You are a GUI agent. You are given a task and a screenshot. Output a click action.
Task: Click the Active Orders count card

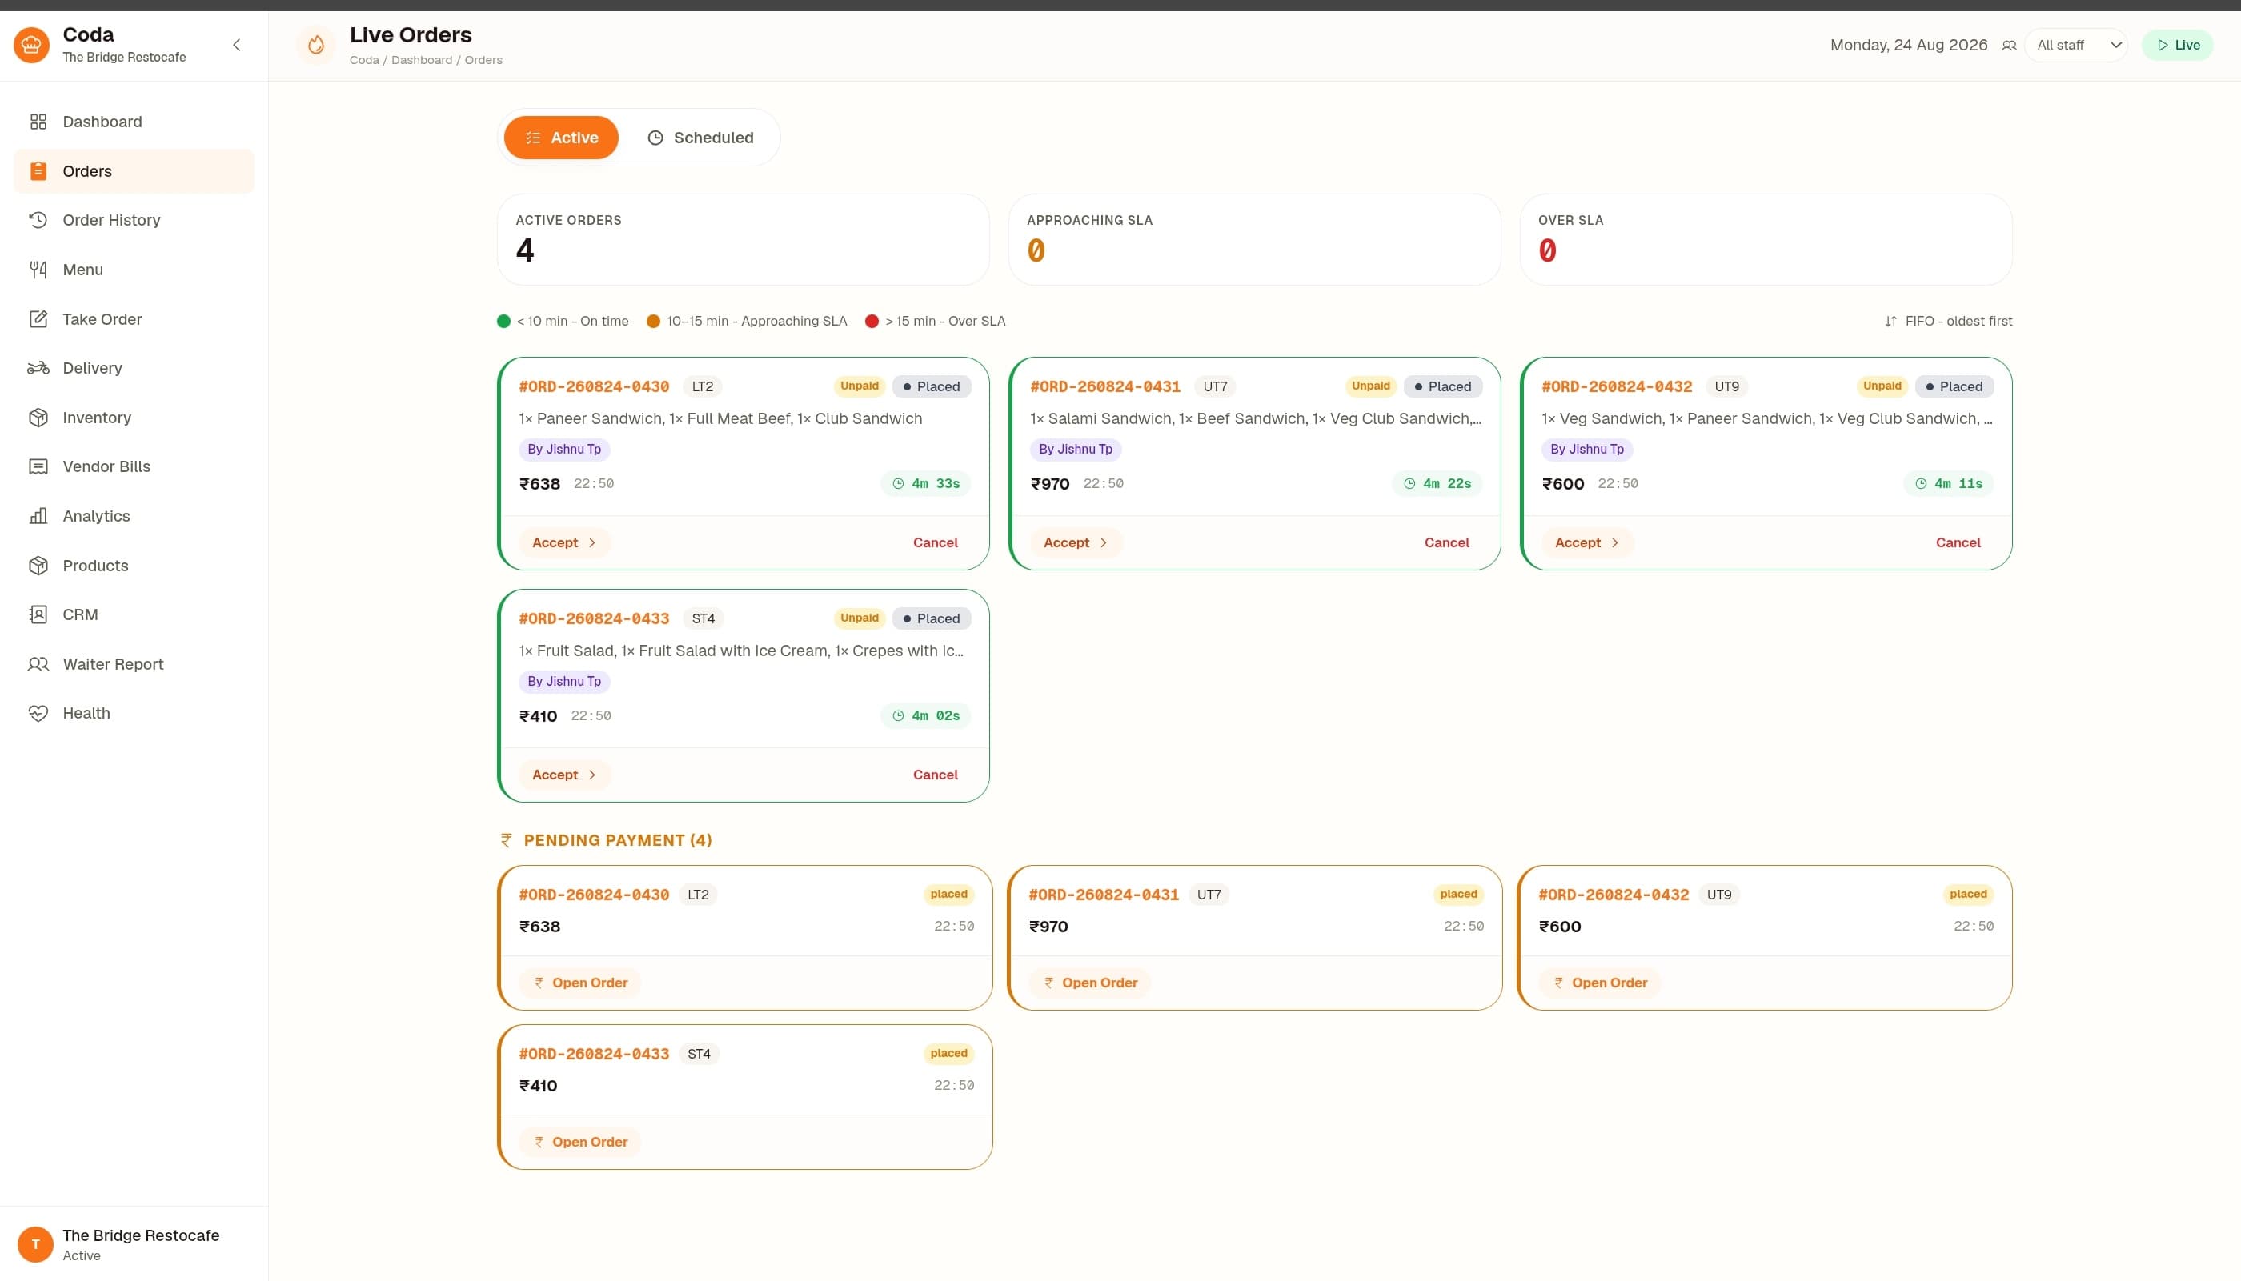pos(744,239)
